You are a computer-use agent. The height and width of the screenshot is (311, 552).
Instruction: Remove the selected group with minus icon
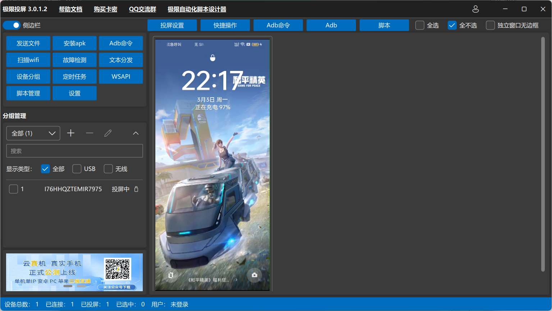click(90, 133)
